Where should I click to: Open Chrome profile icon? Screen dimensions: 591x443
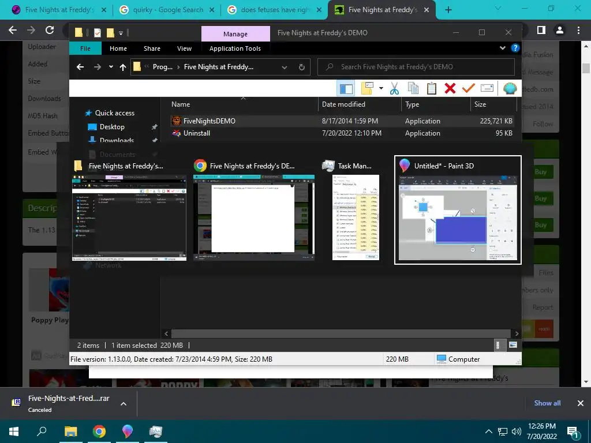pos(560,30)
